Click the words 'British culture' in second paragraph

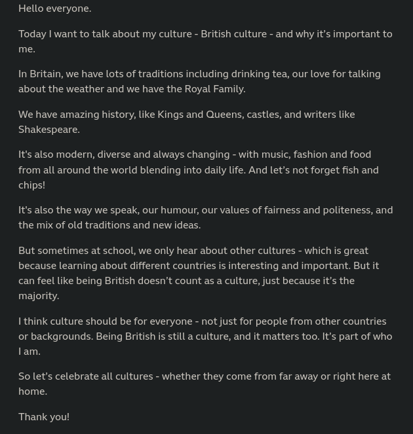[x=233, y=34]
